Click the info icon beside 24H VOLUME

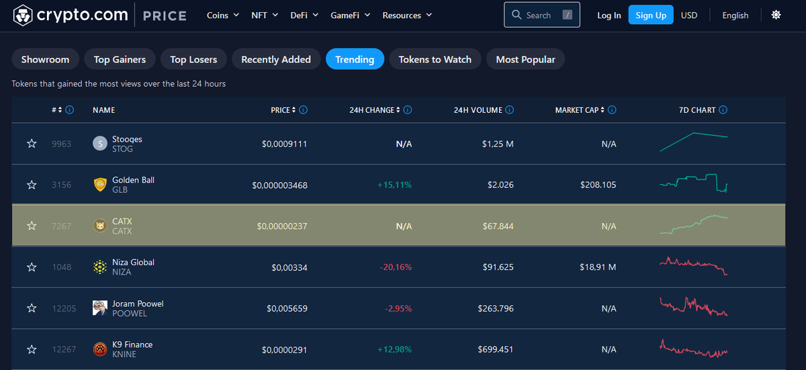(x=509, y=109)
